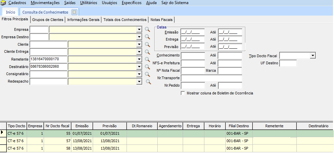Open the Notas Fiscais tab
The image size is (334, 154).
162,20
